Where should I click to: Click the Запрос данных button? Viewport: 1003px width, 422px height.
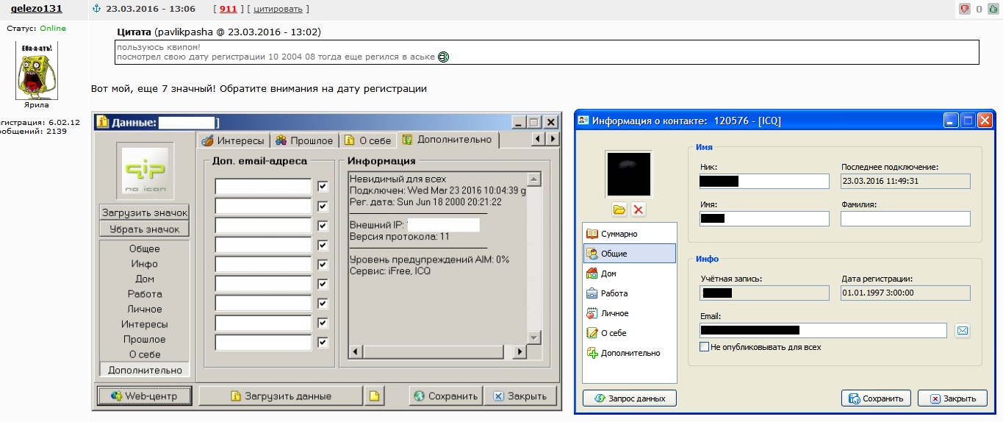pos(630,398)
